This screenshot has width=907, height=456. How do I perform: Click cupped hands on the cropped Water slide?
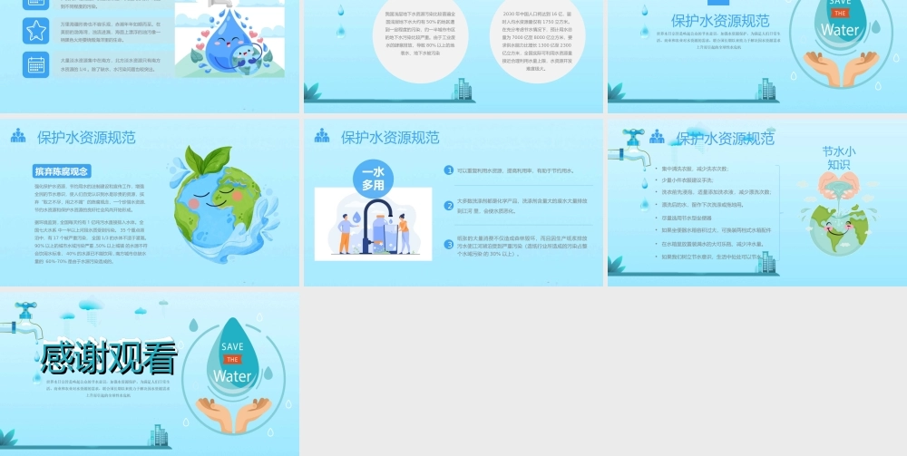[x=841, y=68]
